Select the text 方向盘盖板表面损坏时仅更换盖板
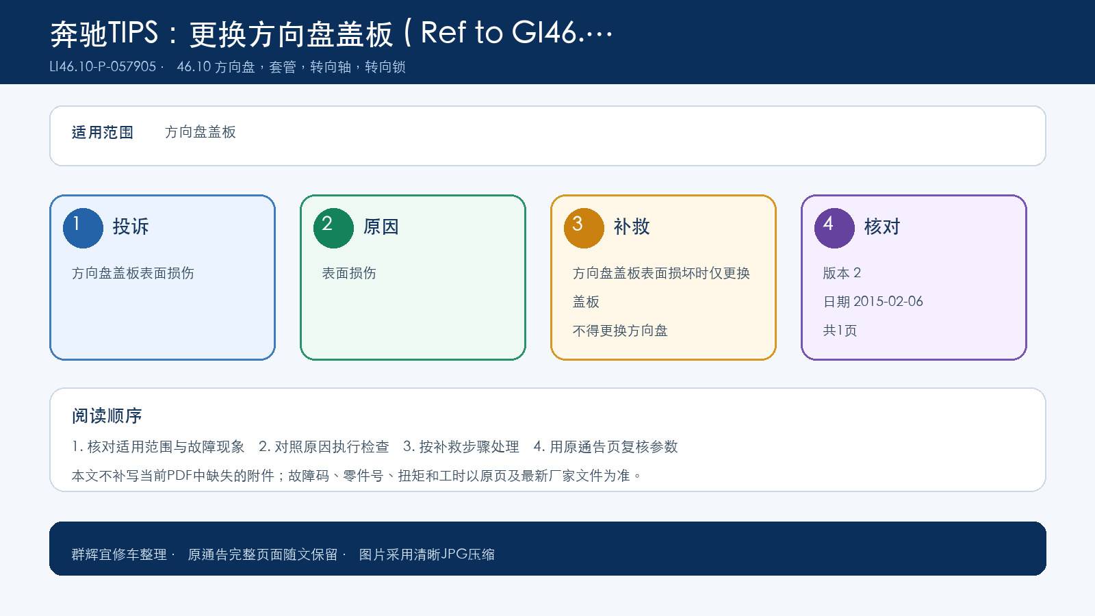 pos(661,287)
